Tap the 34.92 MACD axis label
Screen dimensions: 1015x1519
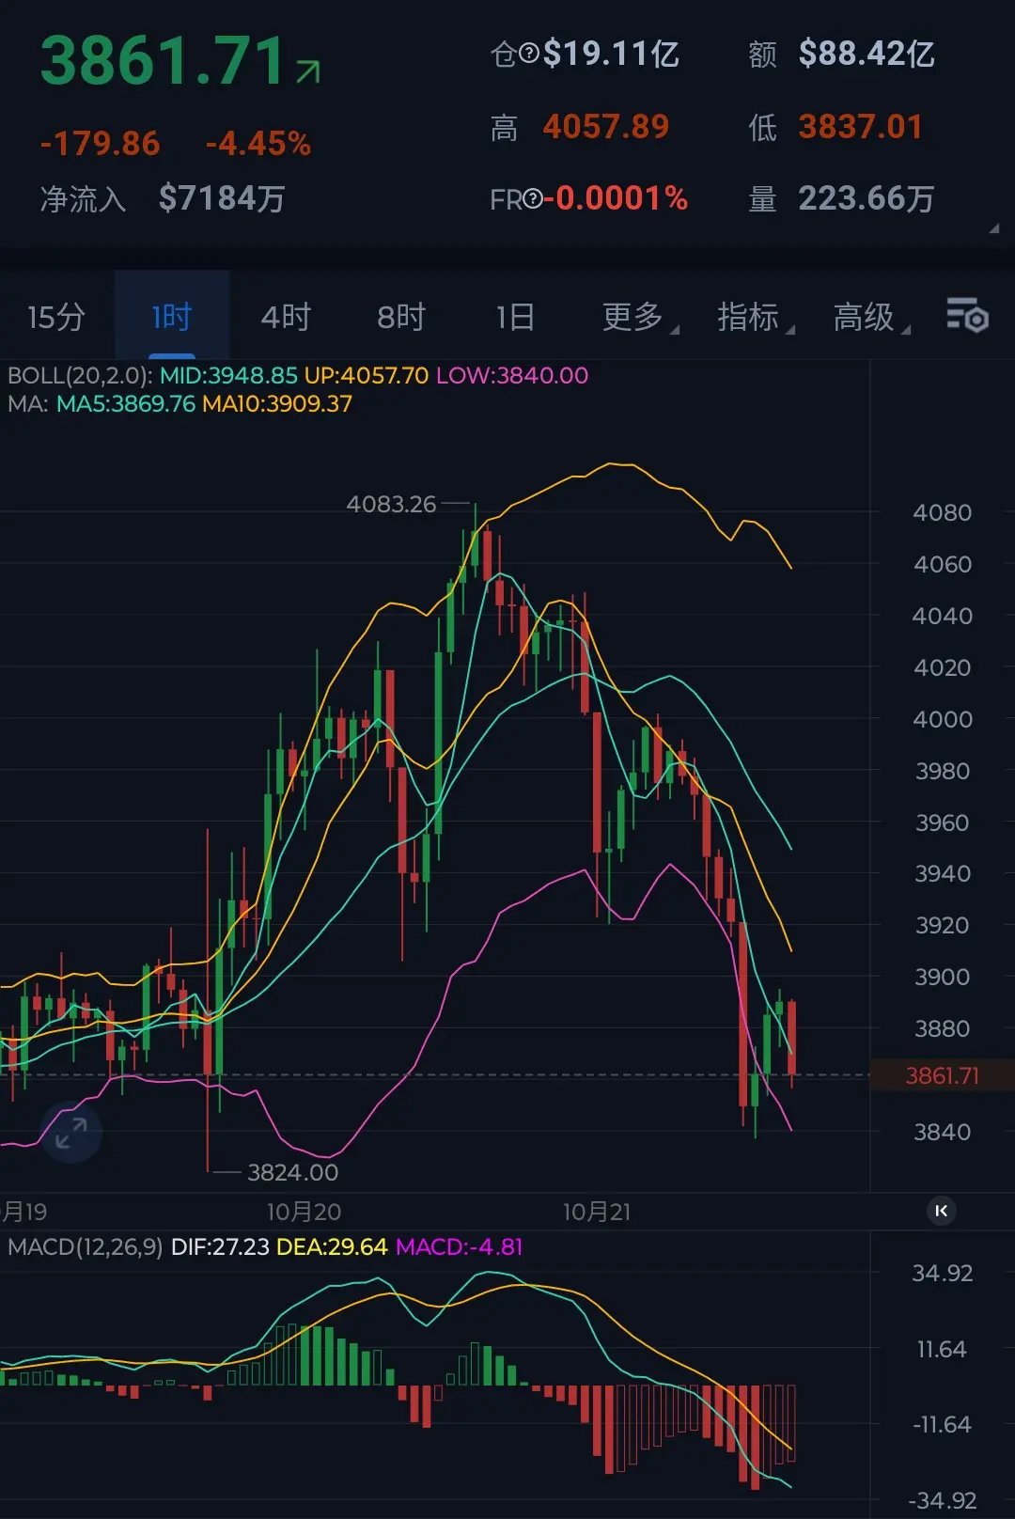[942, 1274]
